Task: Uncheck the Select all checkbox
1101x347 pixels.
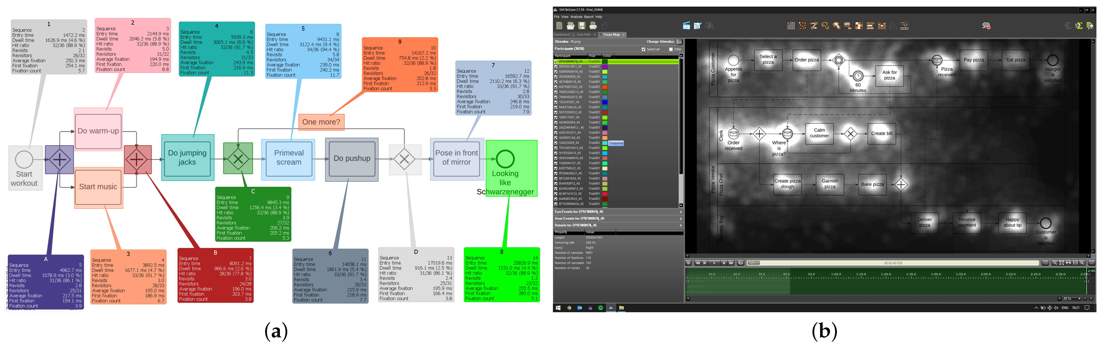Action: 643,49
